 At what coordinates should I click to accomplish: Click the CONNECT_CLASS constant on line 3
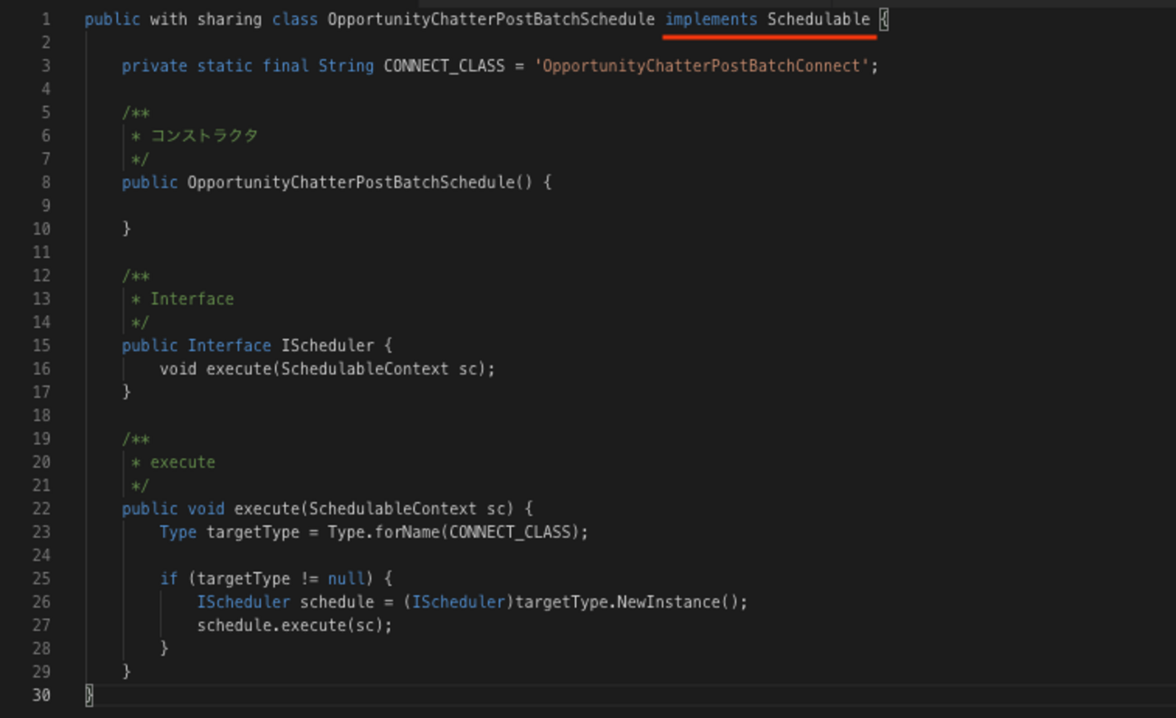coord(445,66)
